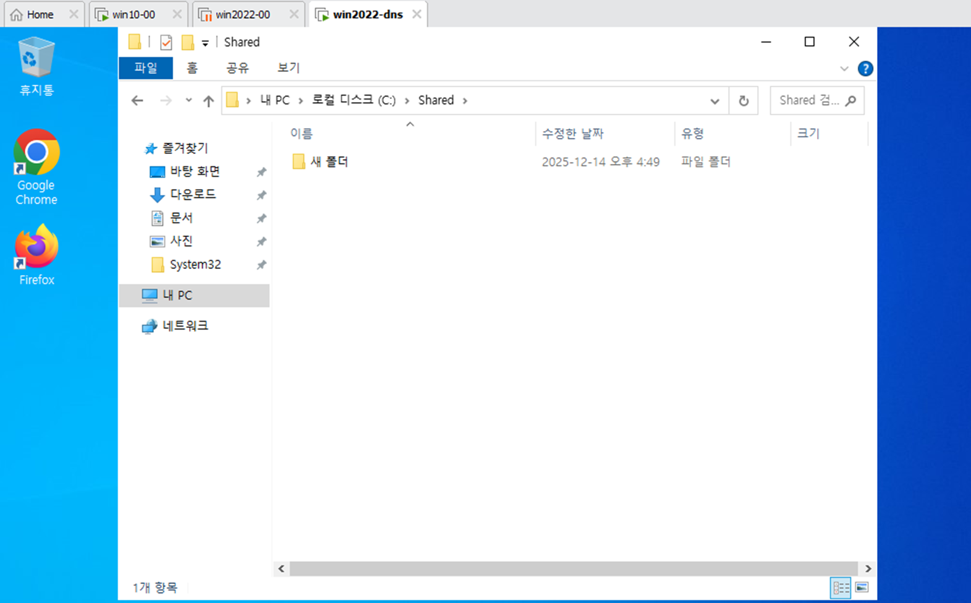Close the win2022-dns VM tab
Screen dimensions: 971x603
(417, 14)
